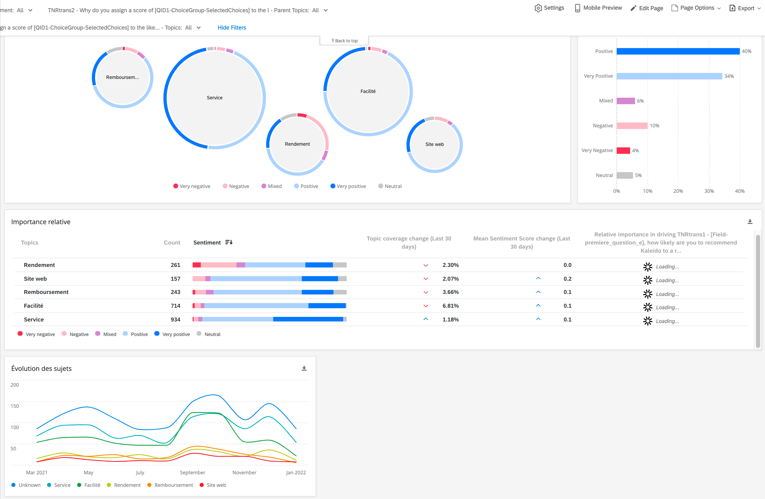
Task: Click the Importance relative table scrollbar
Action: coord(758,291)
